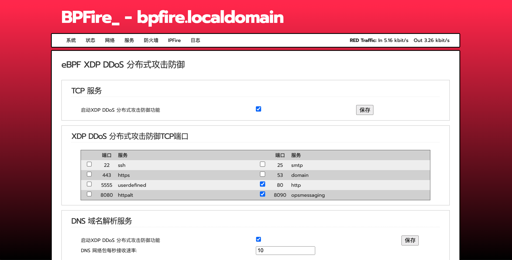The height and width of the screenshot is (260, 512).
Task: Check the port 443 https checkbox
Action: coord(89,174)
